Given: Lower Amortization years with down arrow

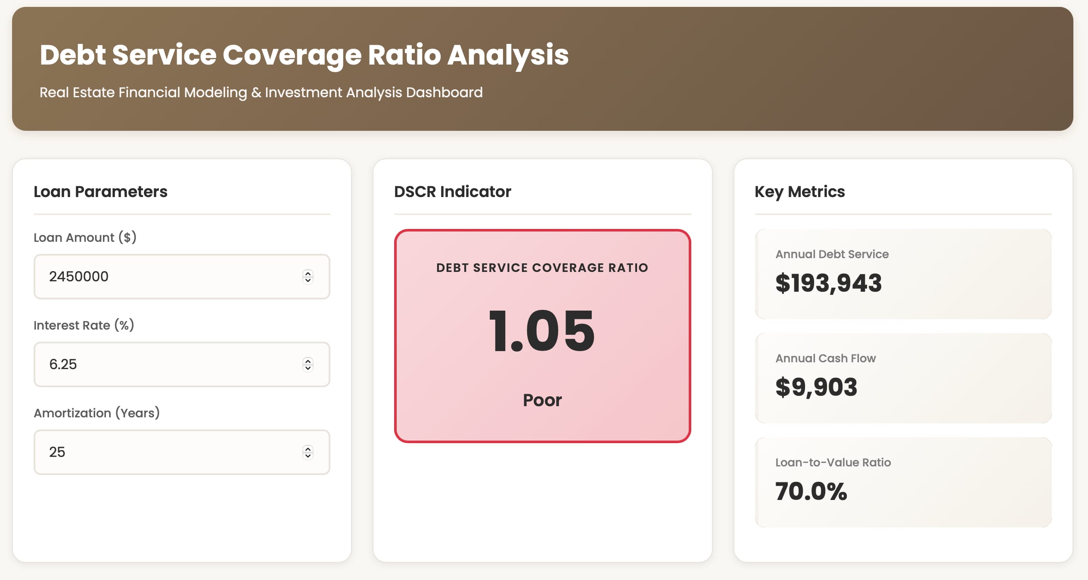Looking at the screenshot, I should [x=308, y=456].
